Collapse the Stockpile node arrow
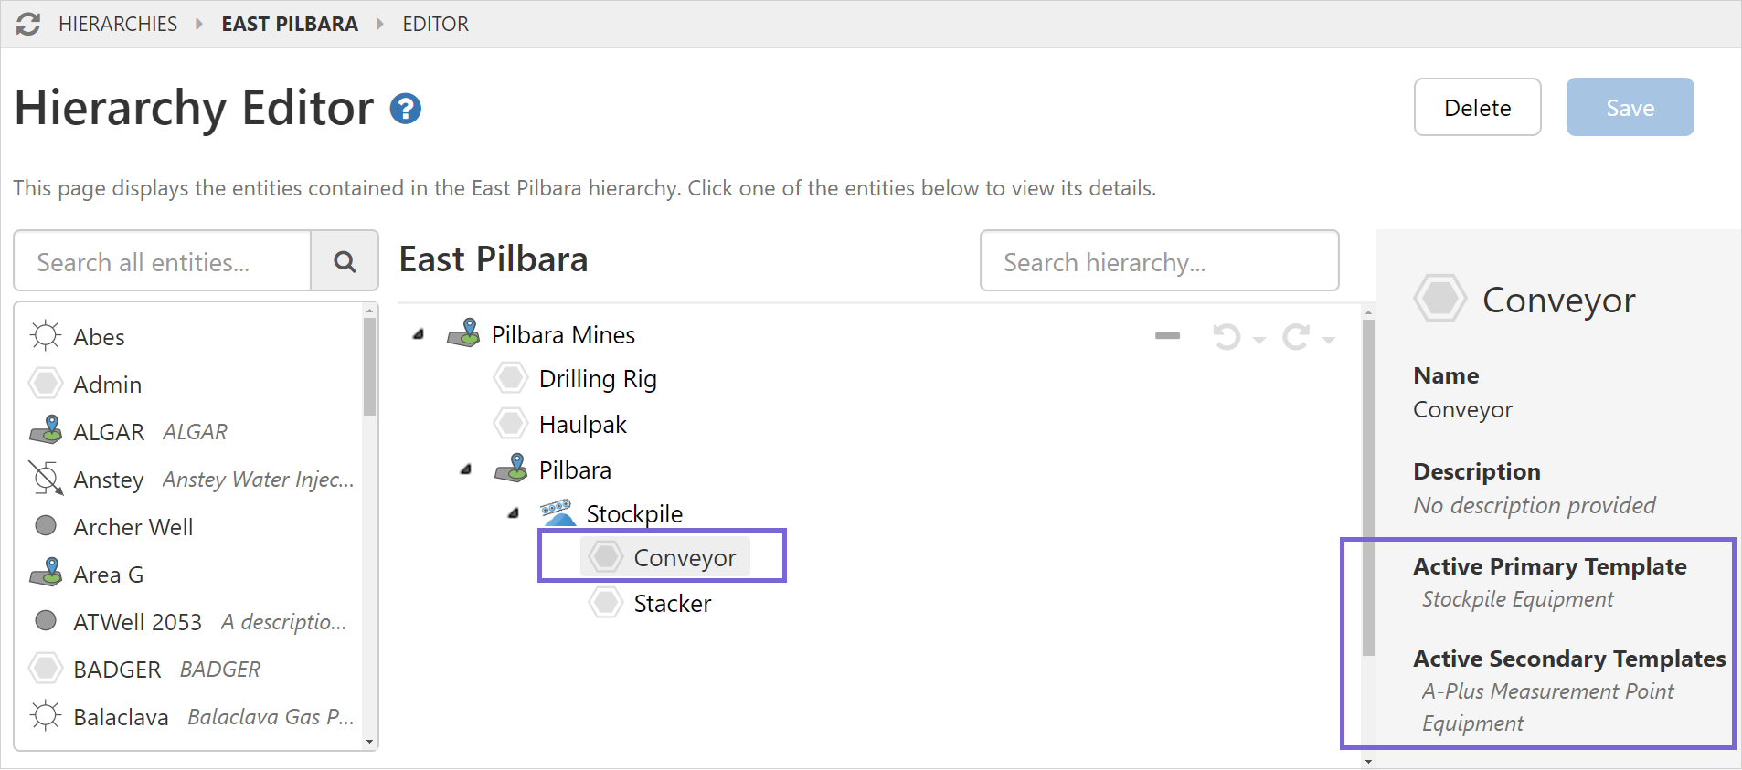The height and width of the screenshot is (770, 1742). (x=514, y=513)
